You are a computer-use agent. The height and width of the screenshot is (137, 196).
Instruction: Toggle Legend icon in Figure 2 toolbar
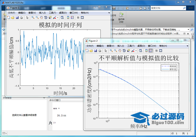pos(150,51)
